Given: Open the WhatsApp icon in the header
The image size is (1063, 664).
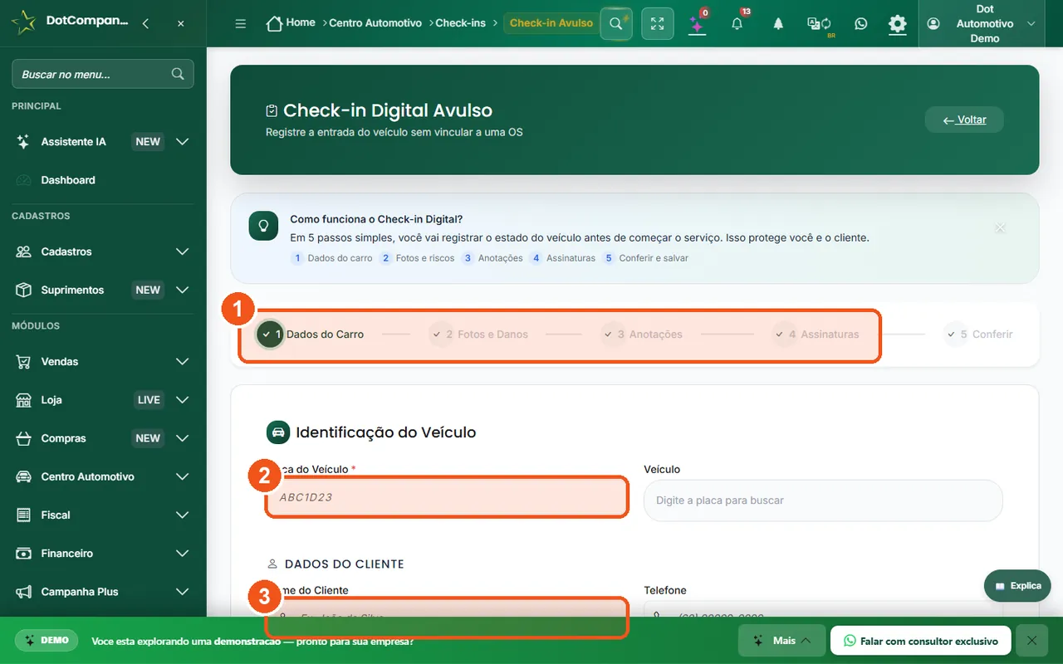Looking at the screenshot, I should pyautogui.click(x=861, y=23).
